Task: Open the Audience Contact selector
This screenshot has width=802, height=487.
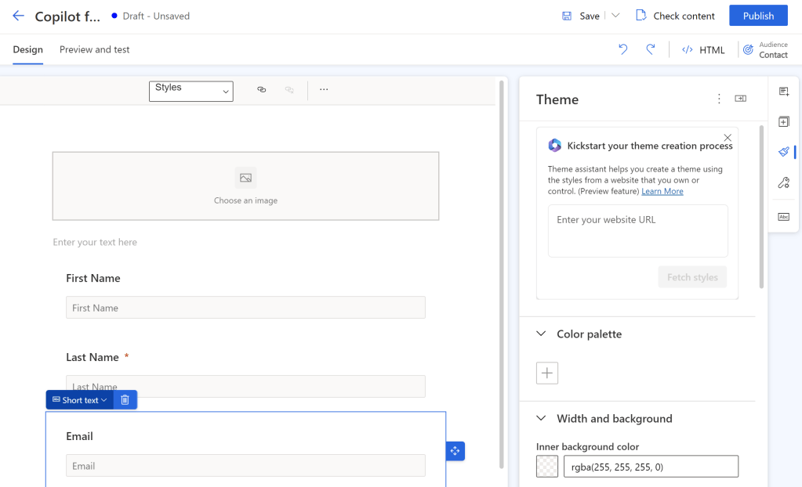Action: [765, 50]
